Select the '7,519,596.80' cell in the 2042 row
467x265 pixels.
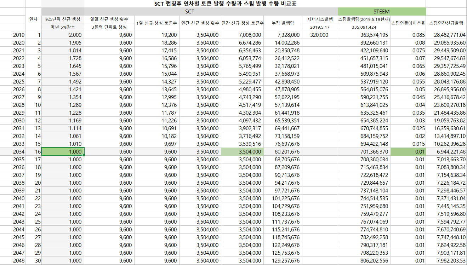click(446, 214)
